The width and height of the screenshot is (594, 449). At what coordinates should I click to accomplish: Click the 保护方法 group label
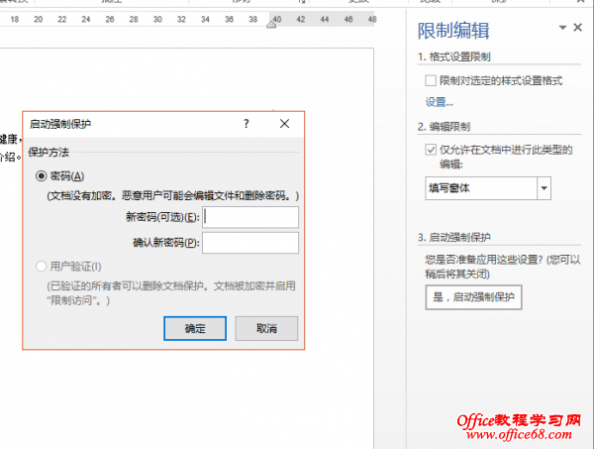(x=49, y=153)
